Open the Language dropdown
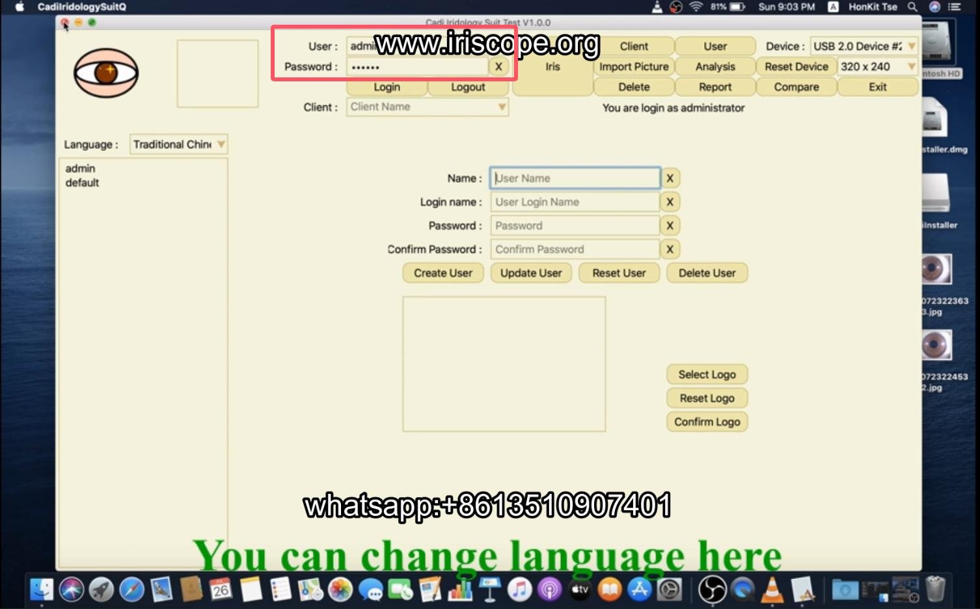 coord(178,144)
